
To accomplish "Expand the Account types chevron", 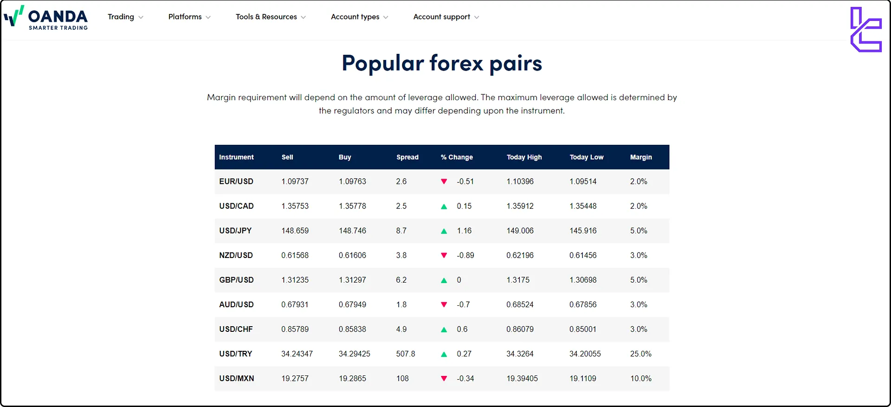I will coord(386,17).
